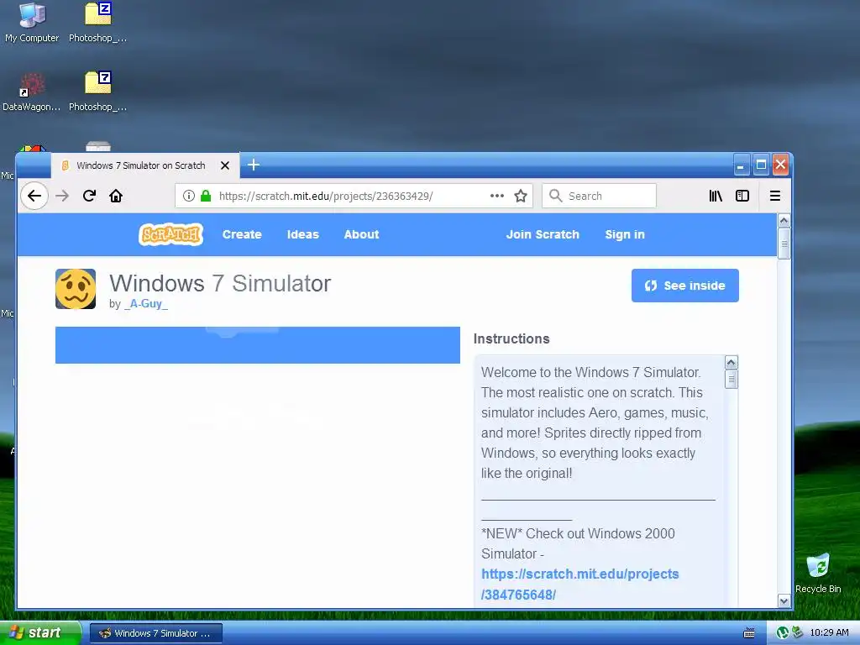Screen dimensions: 860x645
Task: Open the Firefox Library icon
Action: (716, 196)
